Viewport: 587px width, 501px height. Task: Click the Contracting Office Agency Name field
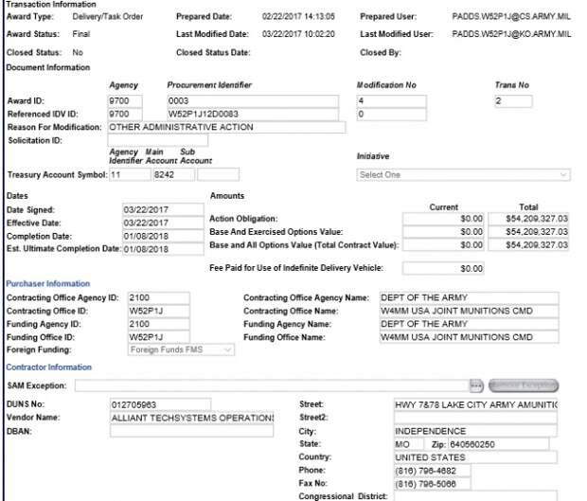coord(469,298)
